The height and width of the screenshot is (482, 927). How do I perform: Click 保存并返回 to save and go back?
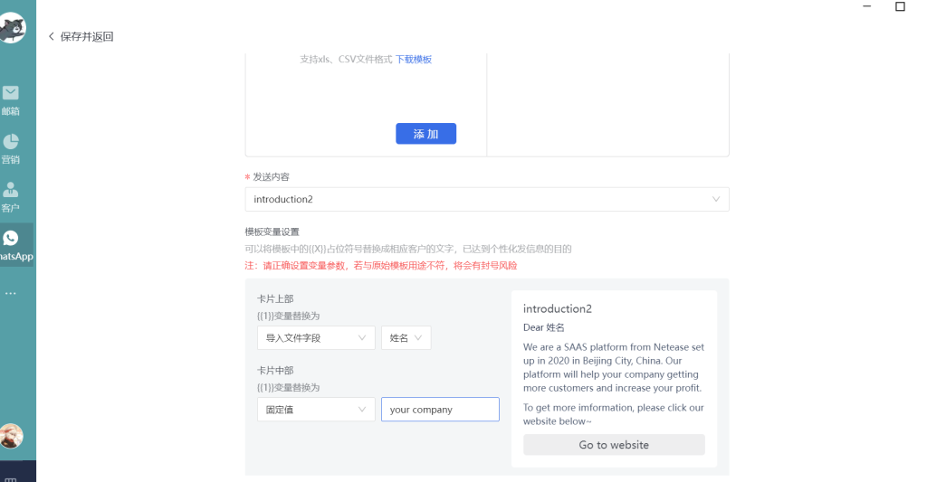point(81,37)
